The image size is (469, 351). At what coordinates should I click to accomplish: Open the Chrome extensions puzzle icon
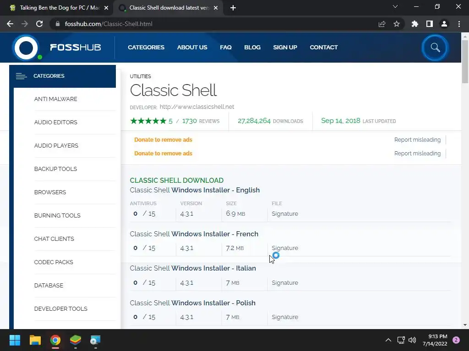pyautogui.click(x=415, y=24)
